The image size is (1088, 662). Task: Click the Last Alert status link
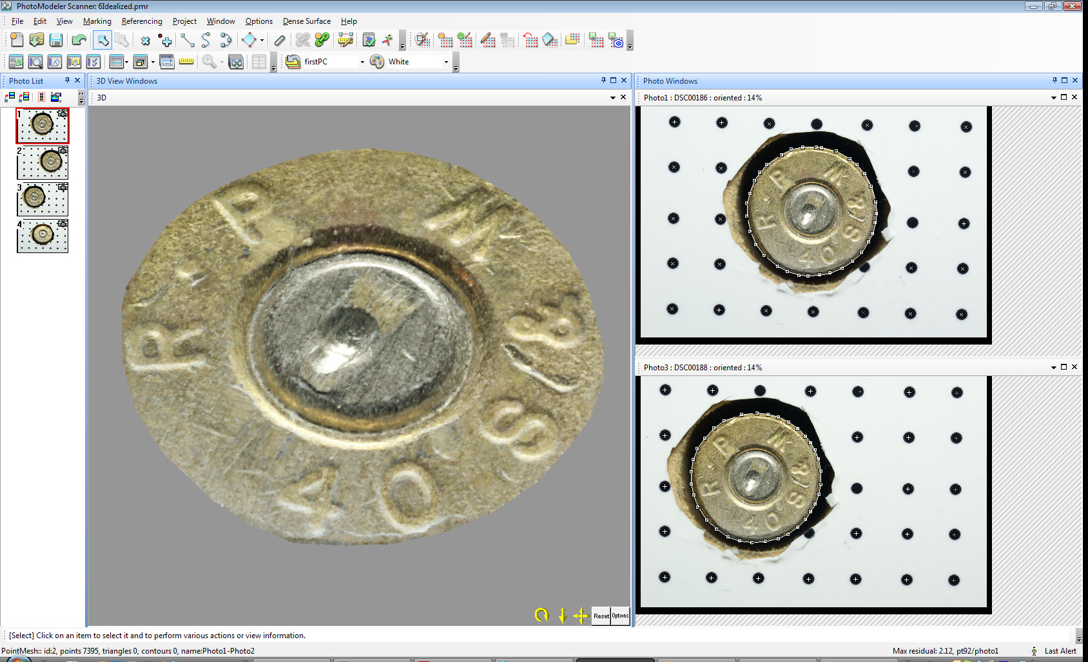(1060, 651)
